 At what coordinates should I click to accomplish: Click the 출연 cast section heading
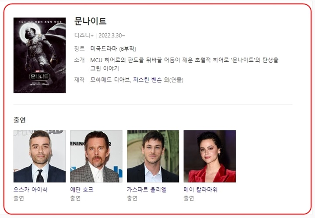tap(20, 120)
